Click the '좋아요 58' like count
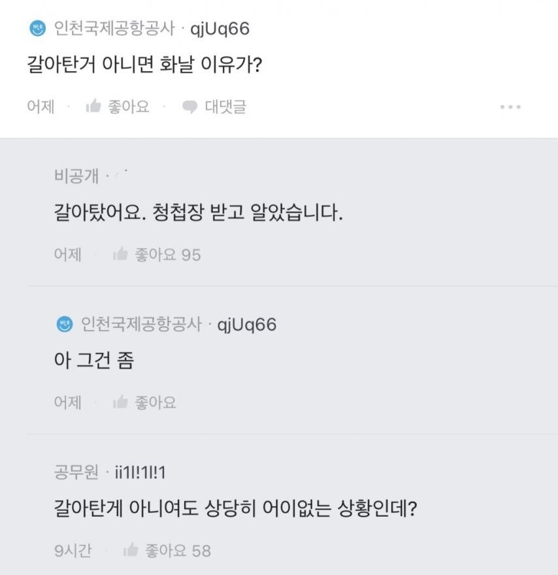The width and height of the screenshot is (558, 575). point(178,551)
